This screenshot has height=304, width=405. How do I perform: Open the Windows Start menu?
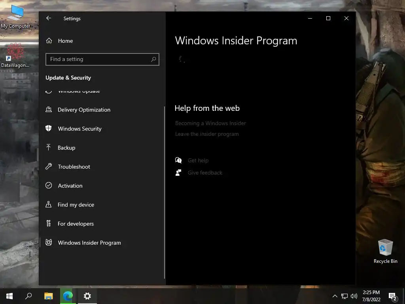(9, 296)
